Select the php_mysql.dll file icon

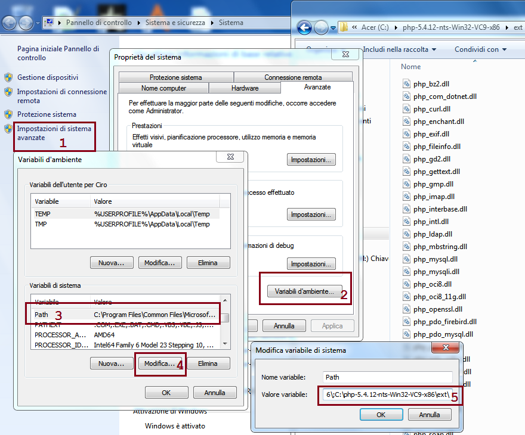[407, 259]
